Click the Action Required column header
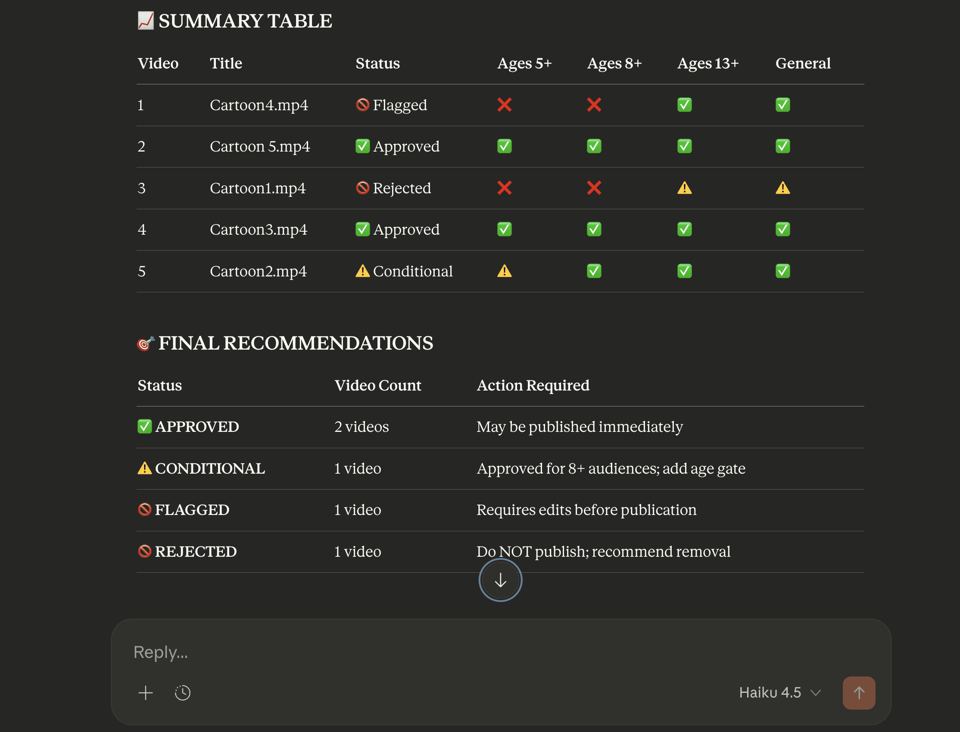960x732 pixels. [533, 385]
